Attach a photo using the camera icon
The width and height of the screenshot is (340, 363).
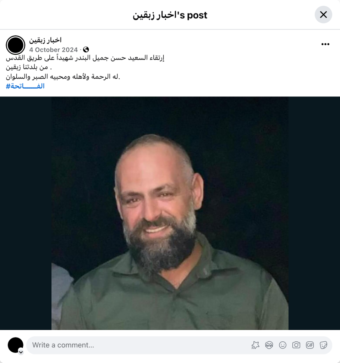[x=296, y=345]
